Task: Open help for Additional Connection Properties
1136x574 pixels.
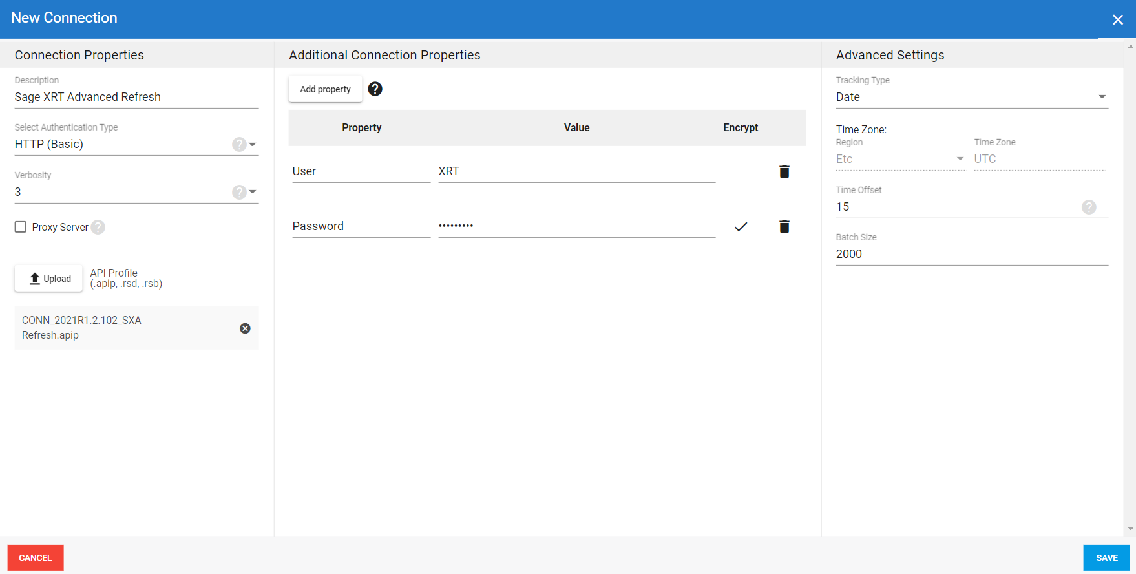Action: pos(375,89)
